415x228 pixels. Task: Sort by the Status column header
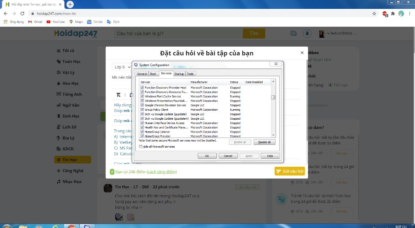coord(236,82)
